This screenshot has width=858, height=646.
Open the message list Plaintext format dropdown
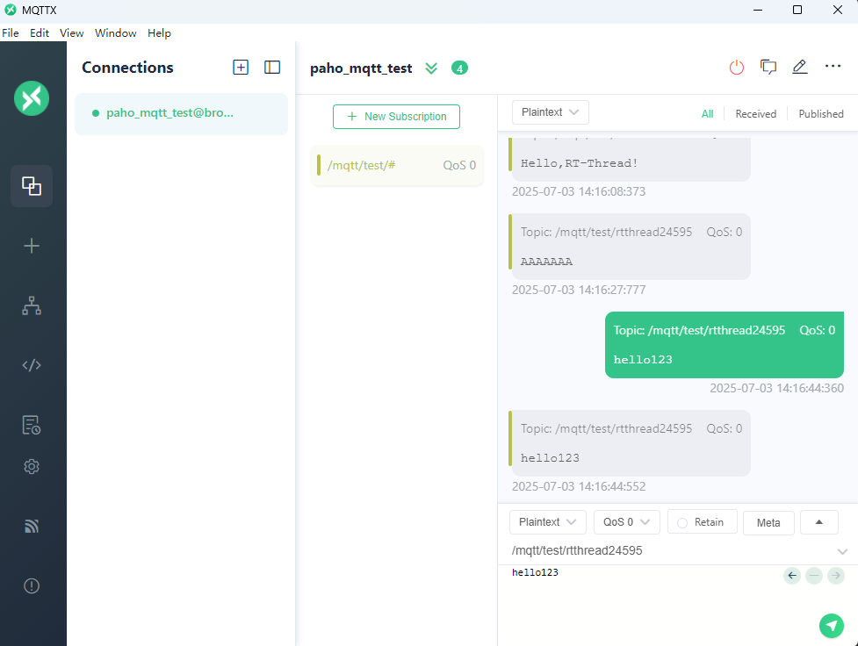[x=550, y=112]
